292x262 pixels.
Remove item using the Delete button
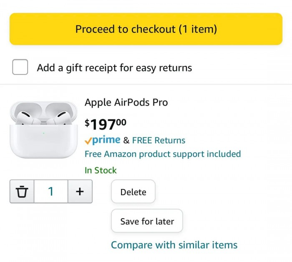(133, 192)
